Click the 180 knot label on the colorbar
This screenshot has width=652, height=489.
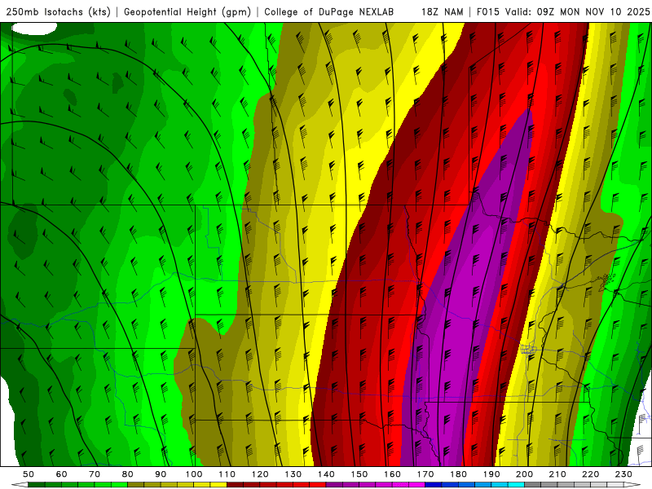point(458,474)
